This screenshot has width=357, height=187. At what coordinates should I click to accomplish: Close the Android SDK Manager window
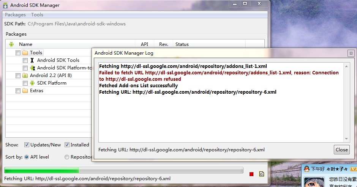[x=259, y=4]
